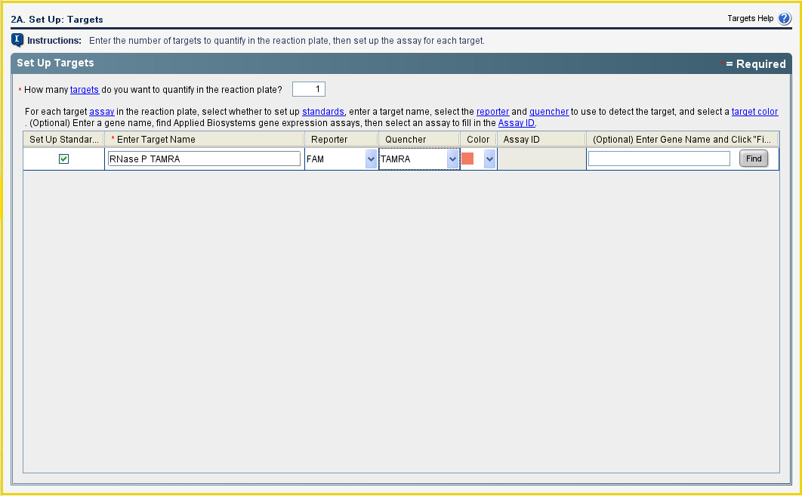802x496 pixels.
Task: Click the 'standards' hyperlink
Action: point(323,112)
